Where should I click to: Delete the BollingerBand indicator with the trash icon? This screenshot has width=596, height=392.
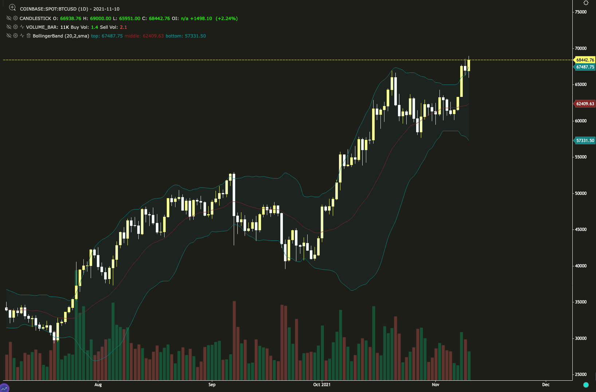tap(28, 36)
